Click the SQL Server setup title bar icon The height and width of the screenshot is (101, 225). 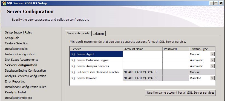click(4, 3)
